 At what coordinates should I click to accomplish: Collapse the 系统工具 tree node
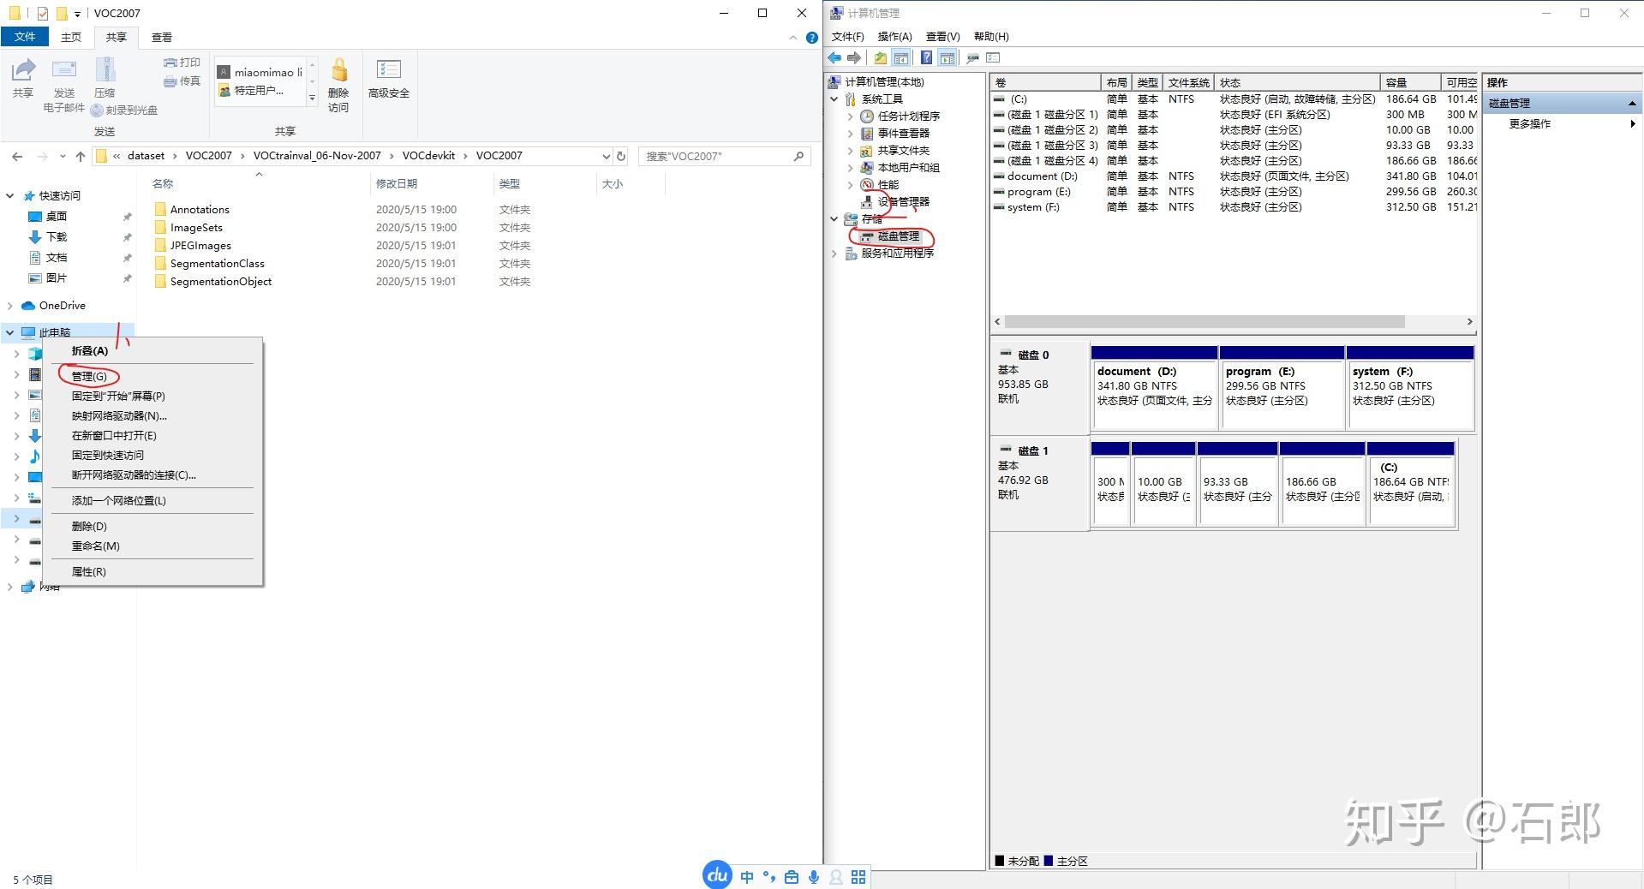pos(834,99)
